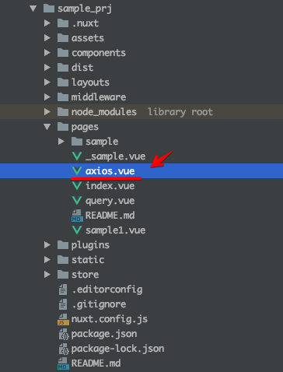
Task: Click the JSON icon beside package.json
Action: (64, 334)
